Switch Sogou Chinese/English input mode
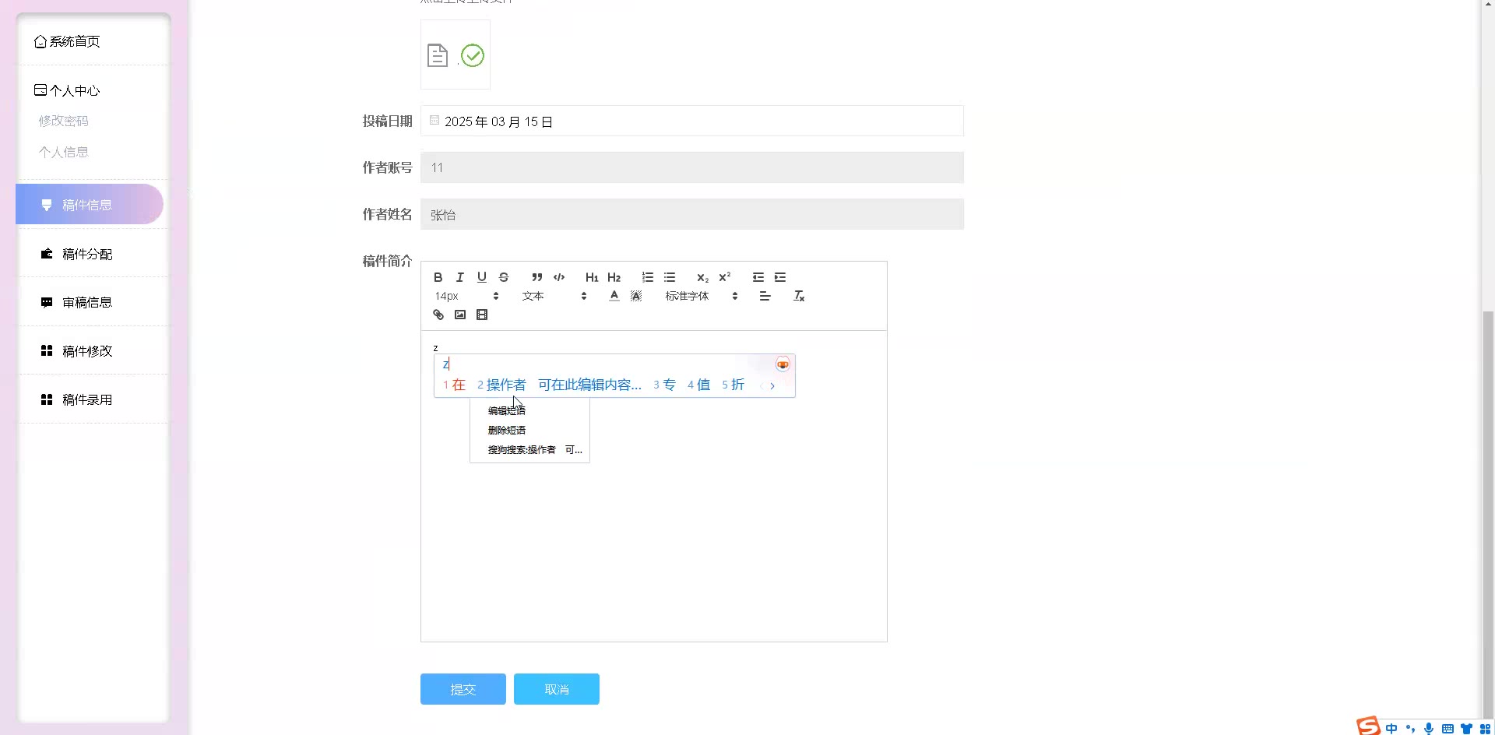This screenshot has width=1495, height=735. click(x=1391, y=729)
